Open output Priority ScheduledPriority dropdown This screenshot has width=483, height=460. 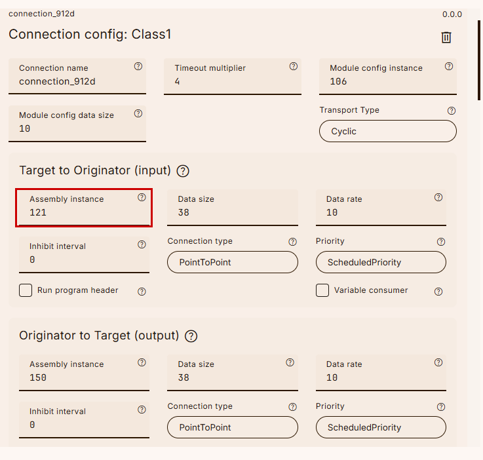[380, 427]
